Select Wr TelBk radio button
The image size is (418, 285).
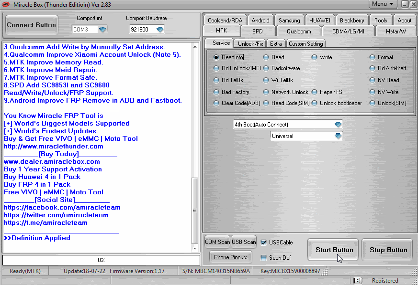click(x=266, y=80)
